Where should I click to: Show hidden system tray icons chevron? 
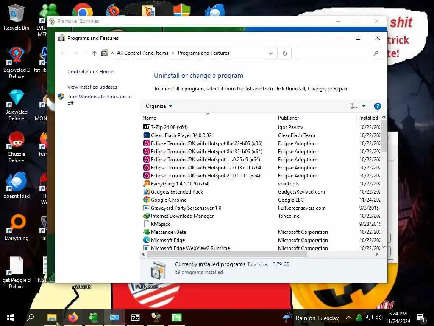point(349,318)
